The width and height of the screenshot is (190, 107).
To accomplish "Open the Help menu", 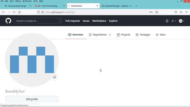I will click(x=41, y=1).
